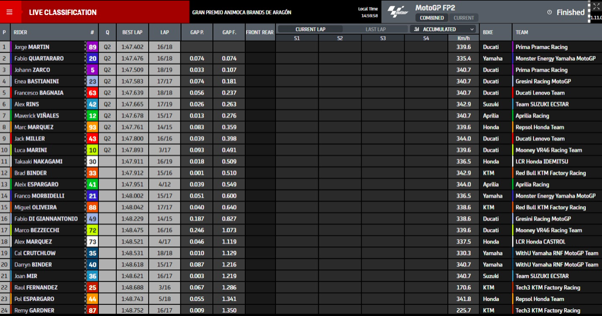The height and width of the screenshot is (316, 602).
Task: Open the hamburger menu next to Live Classification
Action: (10, 12)
